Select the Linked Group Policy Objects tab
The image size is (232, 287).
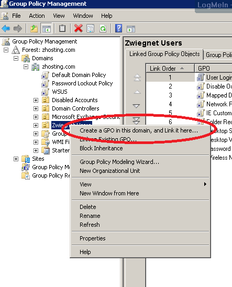click(x=164, y=54)
